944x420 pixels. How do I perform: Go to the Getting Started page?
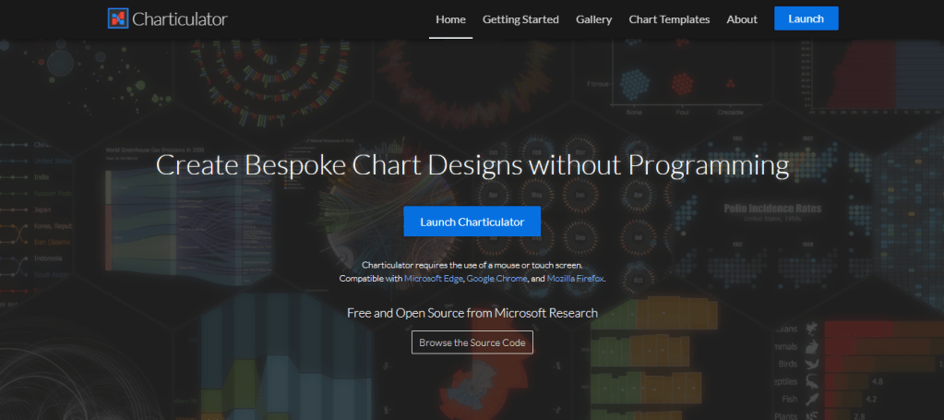(x=520, y=19)
